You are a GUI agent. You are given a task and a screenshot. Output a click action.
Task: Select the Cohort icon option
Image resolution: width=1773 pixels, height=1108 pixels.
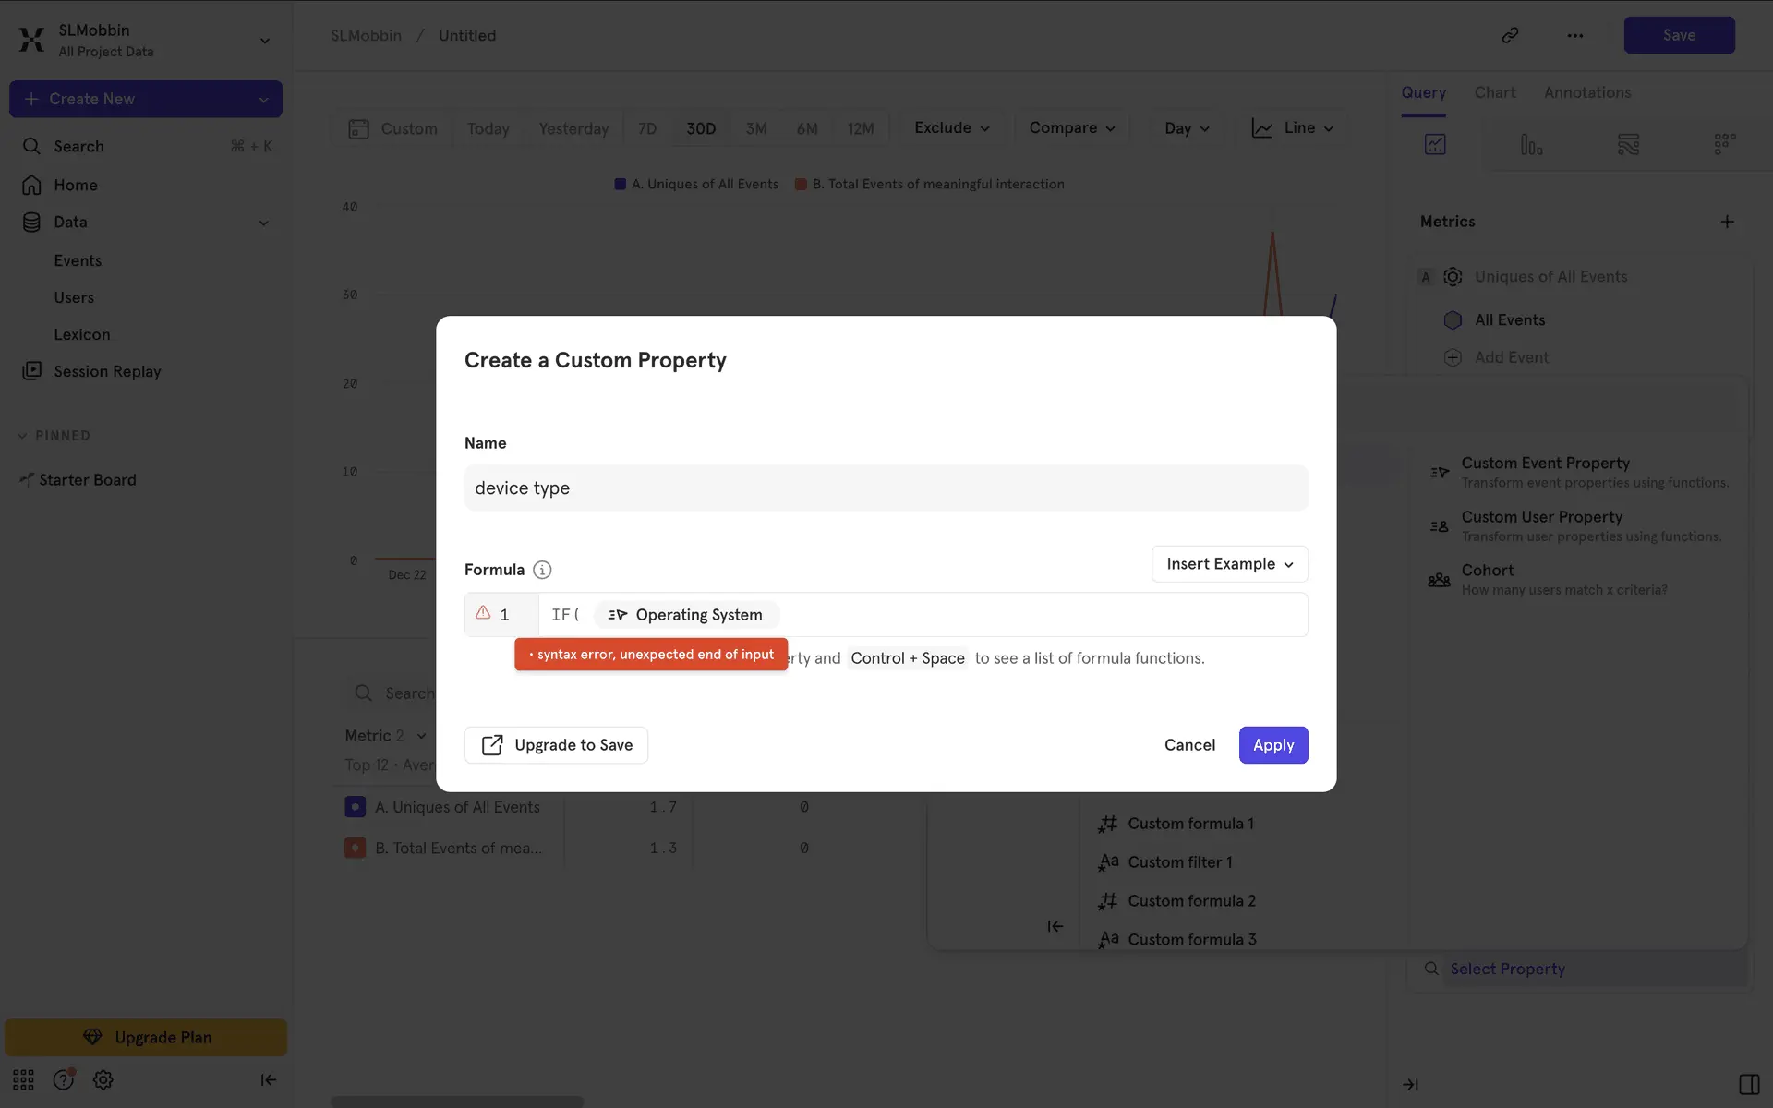[1439, 580]
